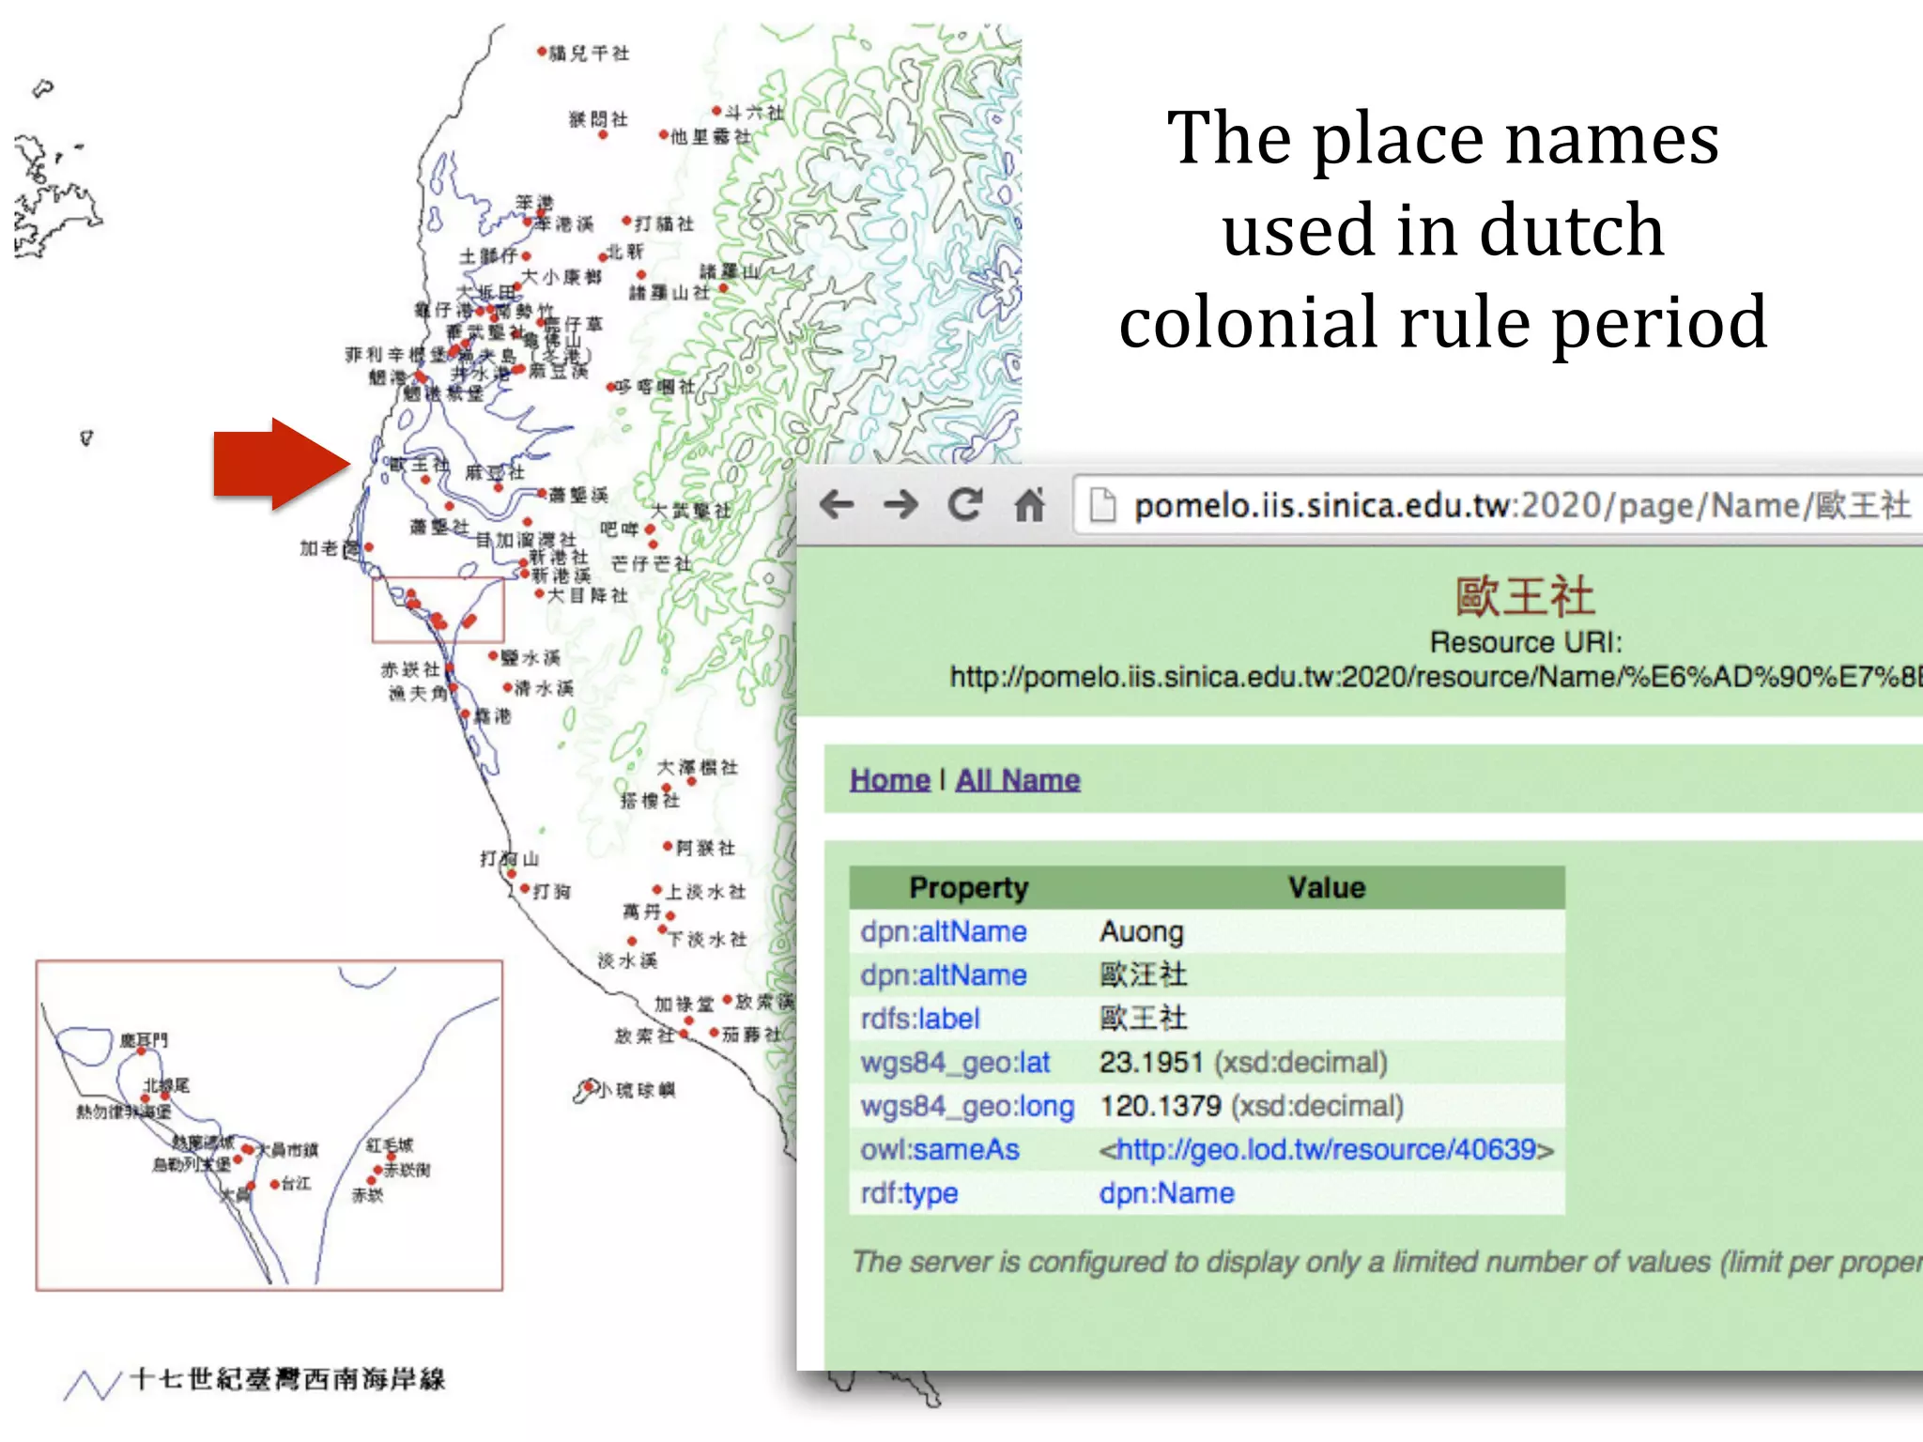Follow the geo.lod.tw/resource/40639 link

[1327, 1149]
